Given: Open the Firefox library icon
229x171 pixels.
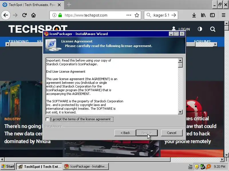Looking at the screenshot, I should 203,15.
